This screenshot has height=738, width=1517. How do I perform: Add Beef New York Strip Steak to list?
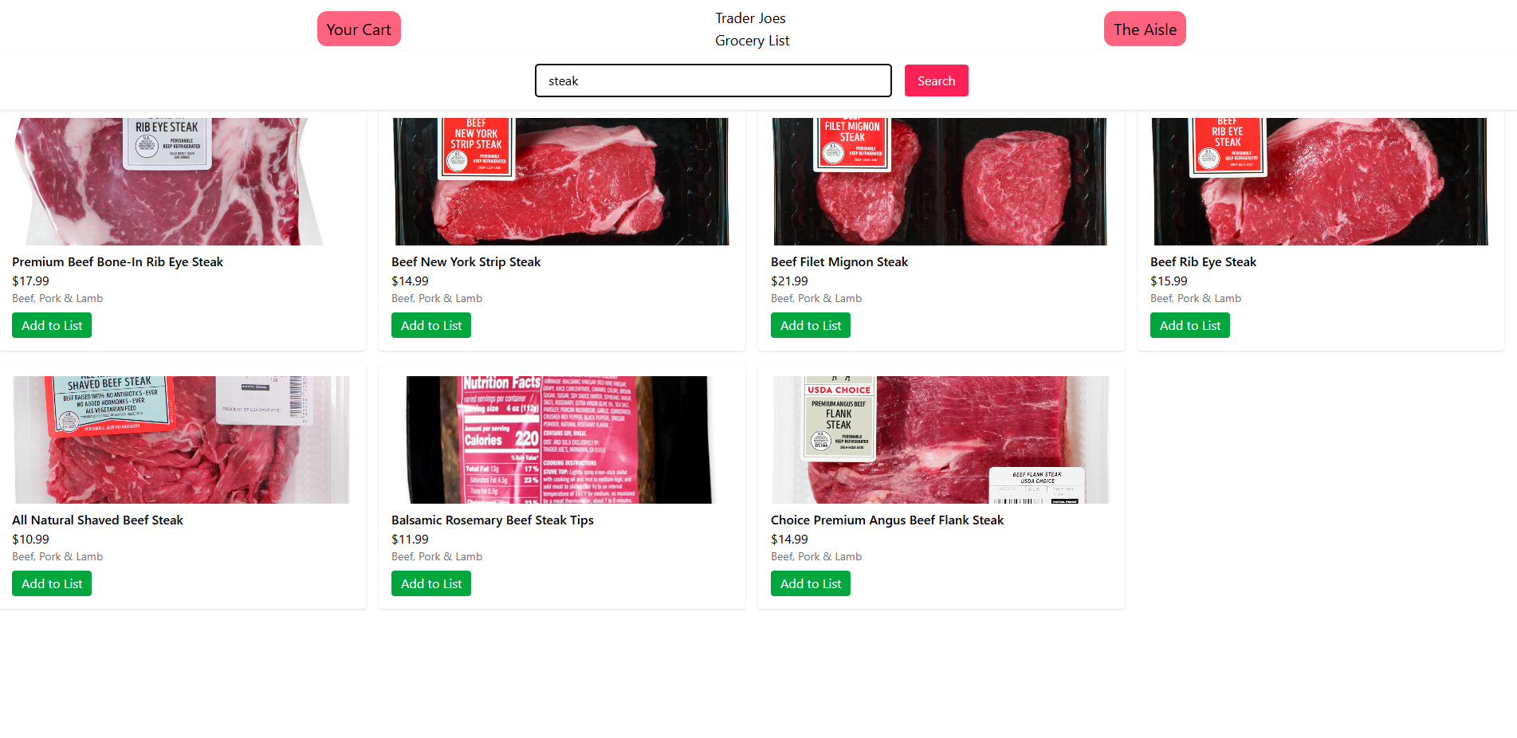(431, 325)
